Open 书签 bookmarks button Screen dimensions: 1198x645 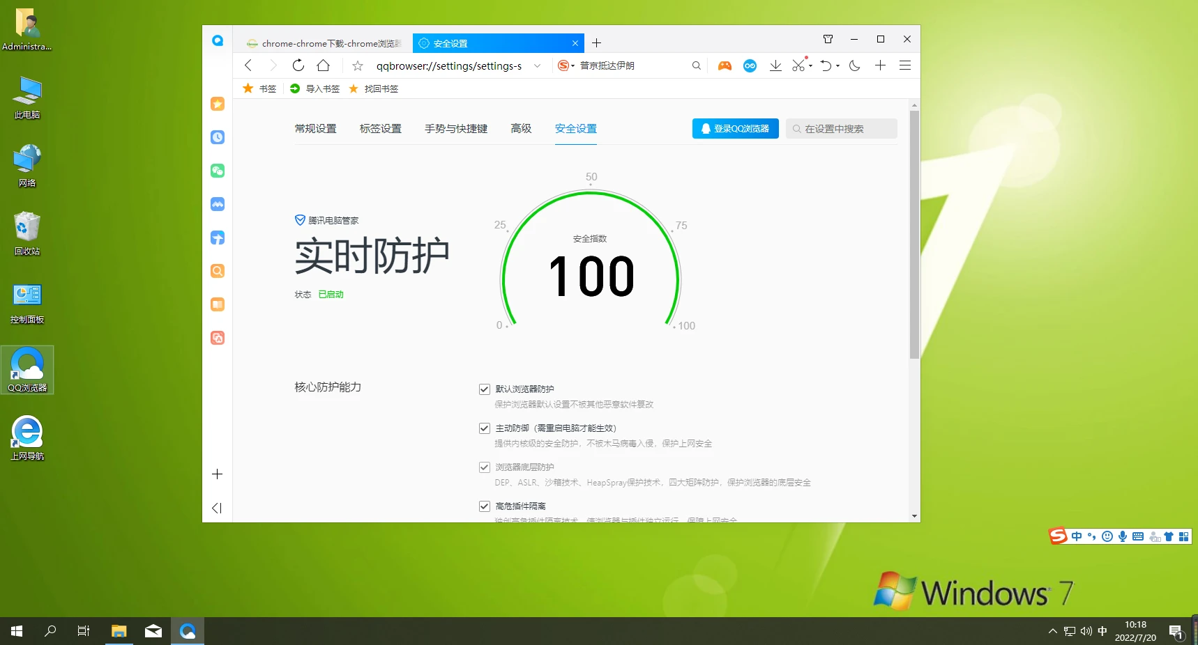tap(259, 88)
